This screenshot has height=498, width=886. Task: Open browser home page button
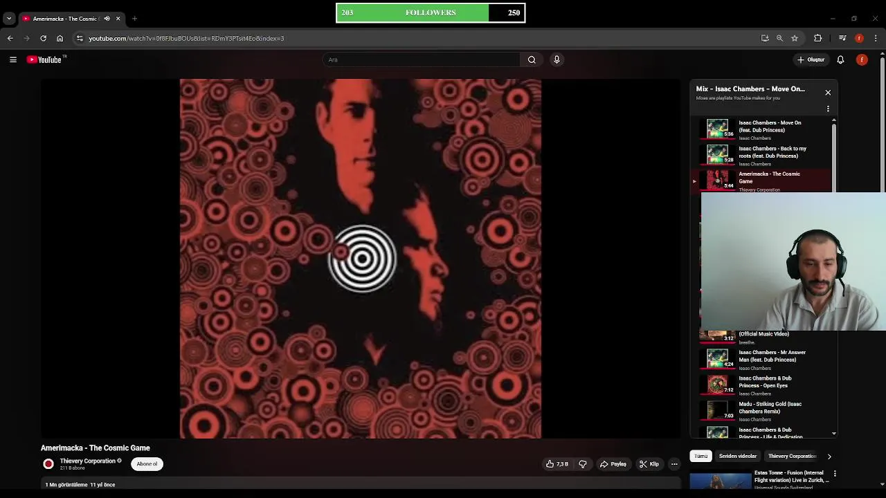(x=60, y=38)
